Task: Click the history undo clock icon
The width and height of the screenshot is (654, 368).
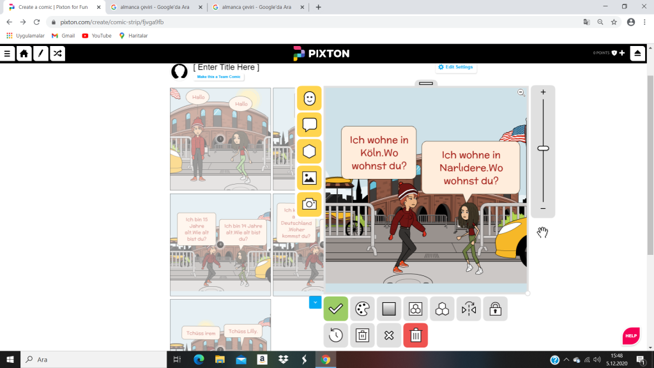Action: [336, 335]
